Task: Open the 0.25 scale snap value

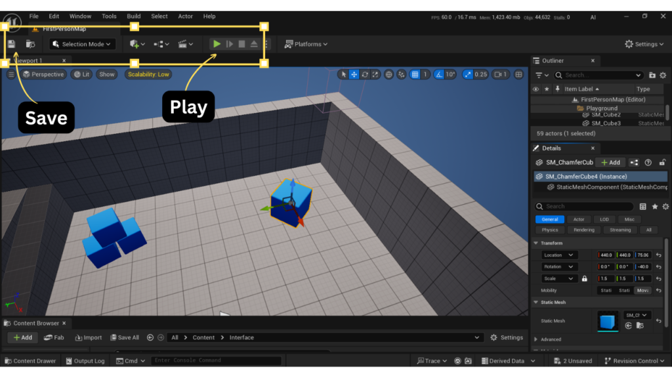Action: click(x=481, y=75)
